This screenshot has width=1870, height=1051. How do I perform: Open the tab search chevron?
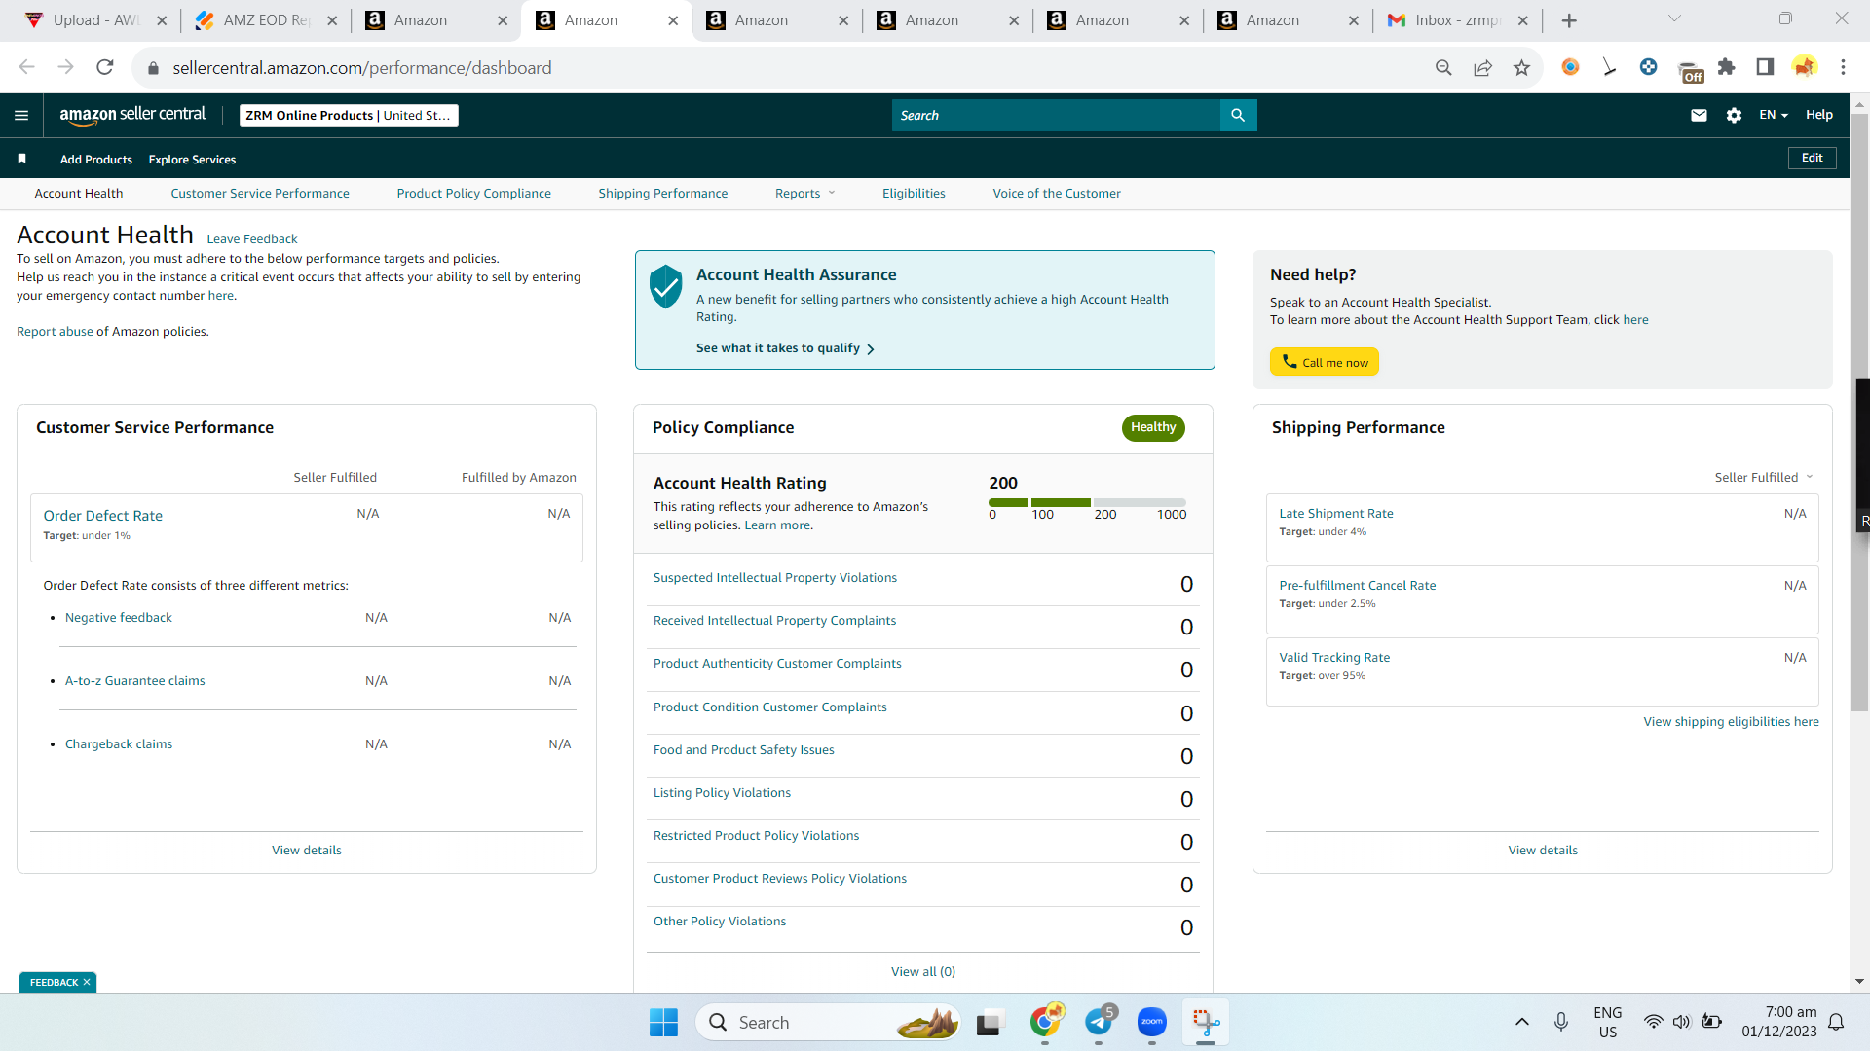point(1674,19)
